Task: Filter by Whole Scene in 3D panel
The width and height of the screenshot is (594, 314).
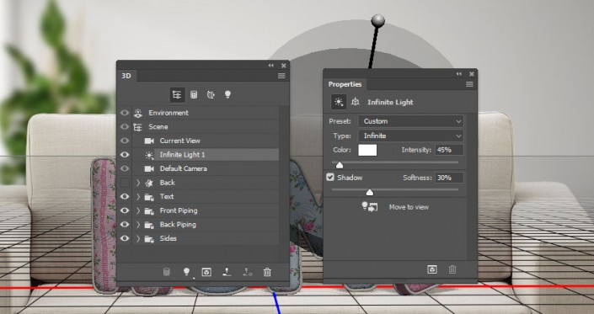Action: click(x=177, y=94)
